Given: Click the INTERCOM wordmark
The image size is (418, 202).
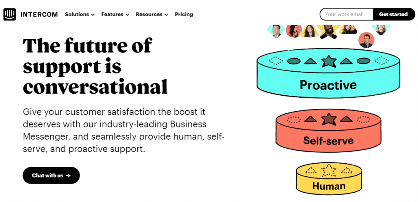Looking at the screenshot, I should [39, 14].
